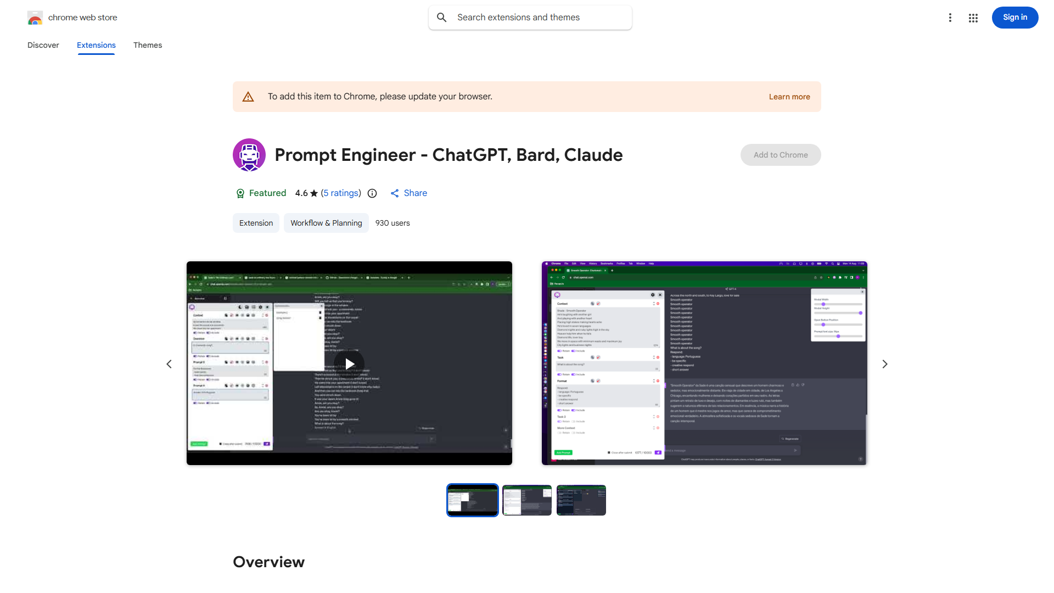The image size is (1054, 593).
Task: Click the Share icon
Action: (395, 193)
